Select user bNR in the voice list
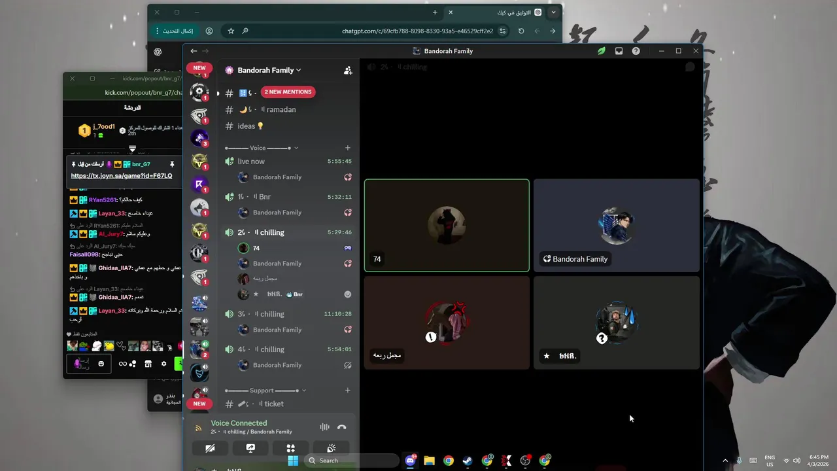The image size is (837, 471). tap(294, 294)
